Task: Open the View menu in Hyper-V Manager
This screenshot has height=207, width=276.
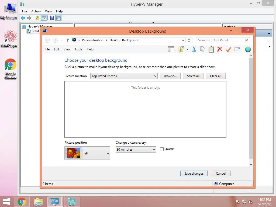Action: (x=48, y=11)
